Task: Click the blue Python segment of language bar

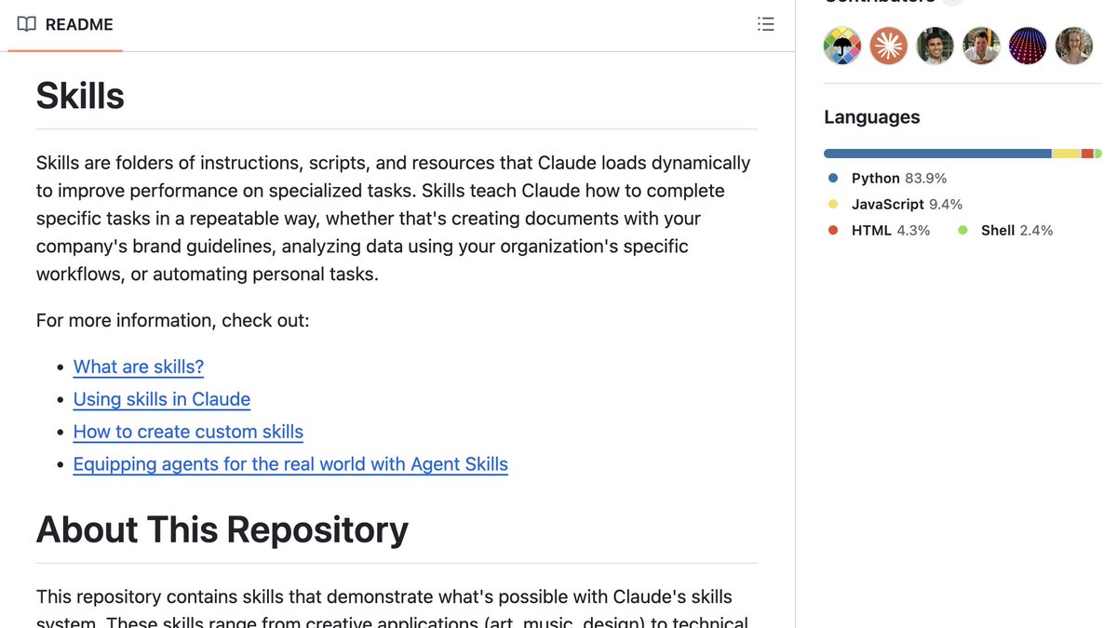Action: coord(937,154)
